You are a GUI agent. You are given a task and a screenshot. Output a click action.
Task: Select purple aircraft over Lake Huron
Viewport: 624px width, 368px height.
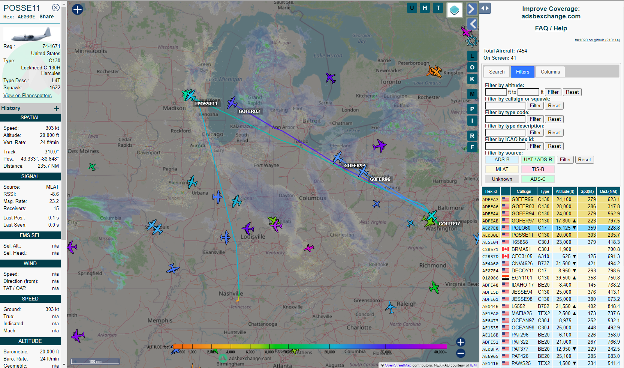(331, 78)
